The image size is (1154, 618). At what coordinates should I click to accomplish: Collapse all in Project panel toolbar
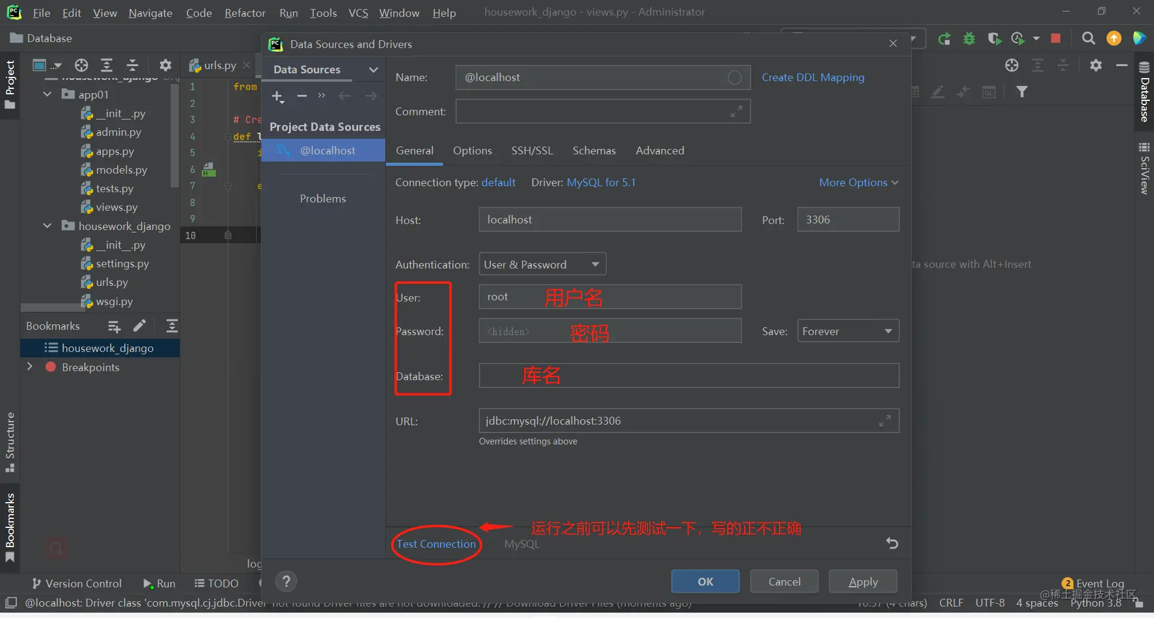point(133,65)
